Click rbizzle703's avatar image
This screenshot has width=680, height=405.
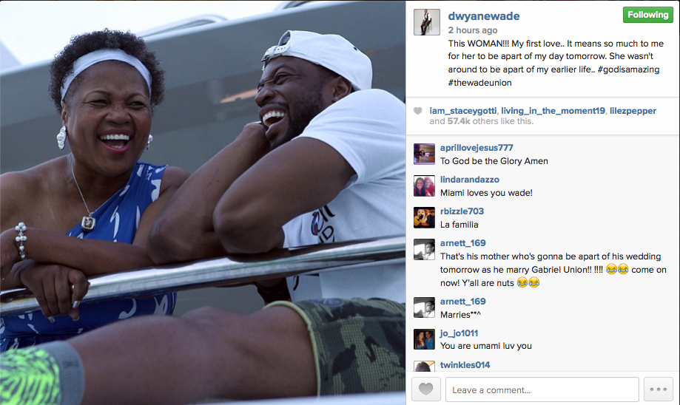pyautogui.click(x=424, y=217)
